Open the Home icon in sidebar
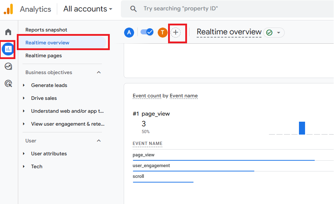Image resolution: width=334 pixels, height=204 pixels. point(8,32)
